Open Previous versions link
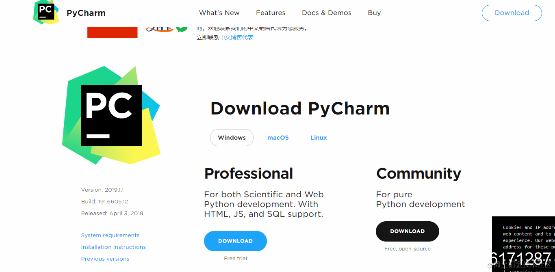The image size is (555, 272). 105,259
